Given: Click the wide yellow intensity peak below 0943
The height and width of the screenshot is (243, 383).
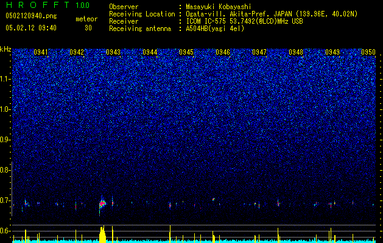Looking at the screenshot, I should click(102, 234).
